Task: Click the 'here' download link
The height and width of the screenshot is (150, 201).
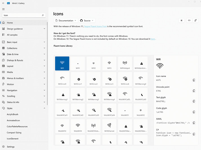Action: (x=153, y=39)
